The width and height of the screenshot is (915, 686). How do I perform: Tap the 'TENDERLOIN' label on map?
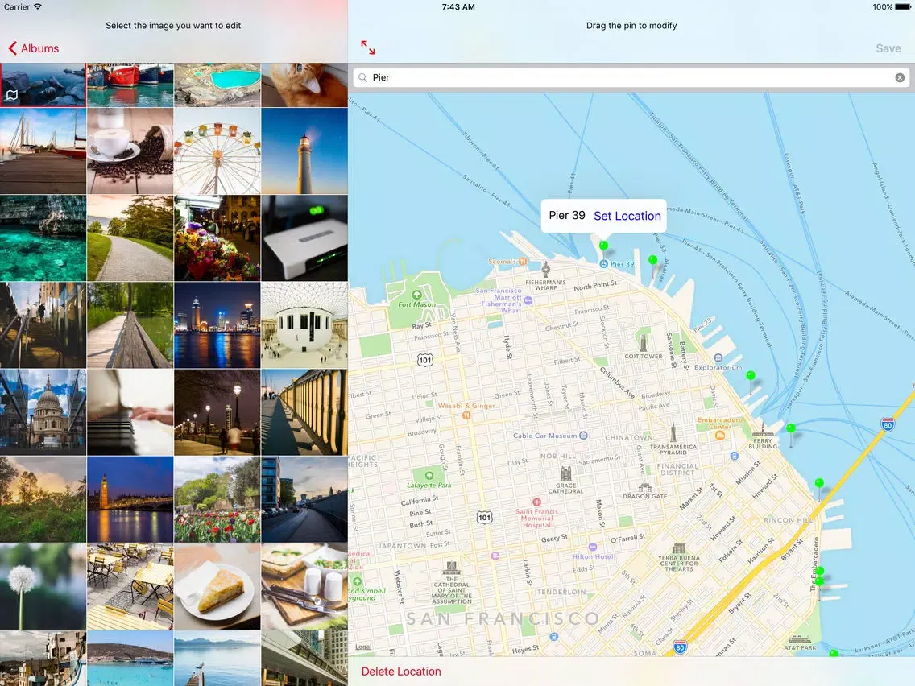[561, 592]
